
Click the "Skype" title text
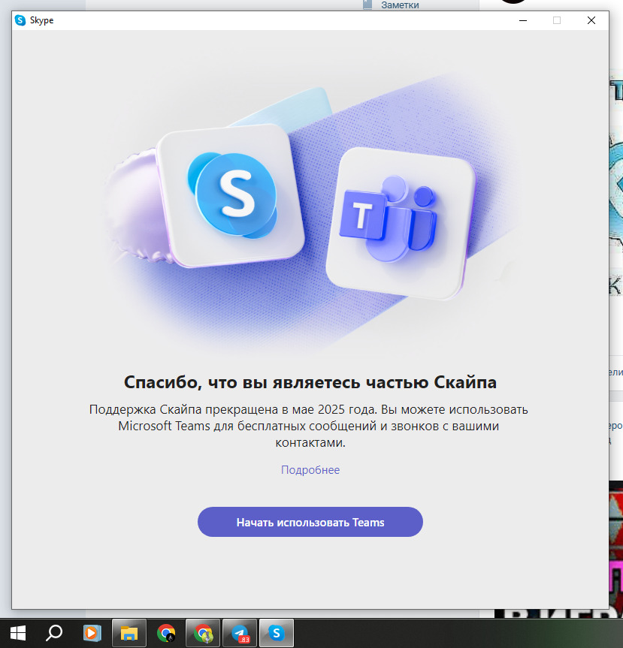click(x=42, y=20)
